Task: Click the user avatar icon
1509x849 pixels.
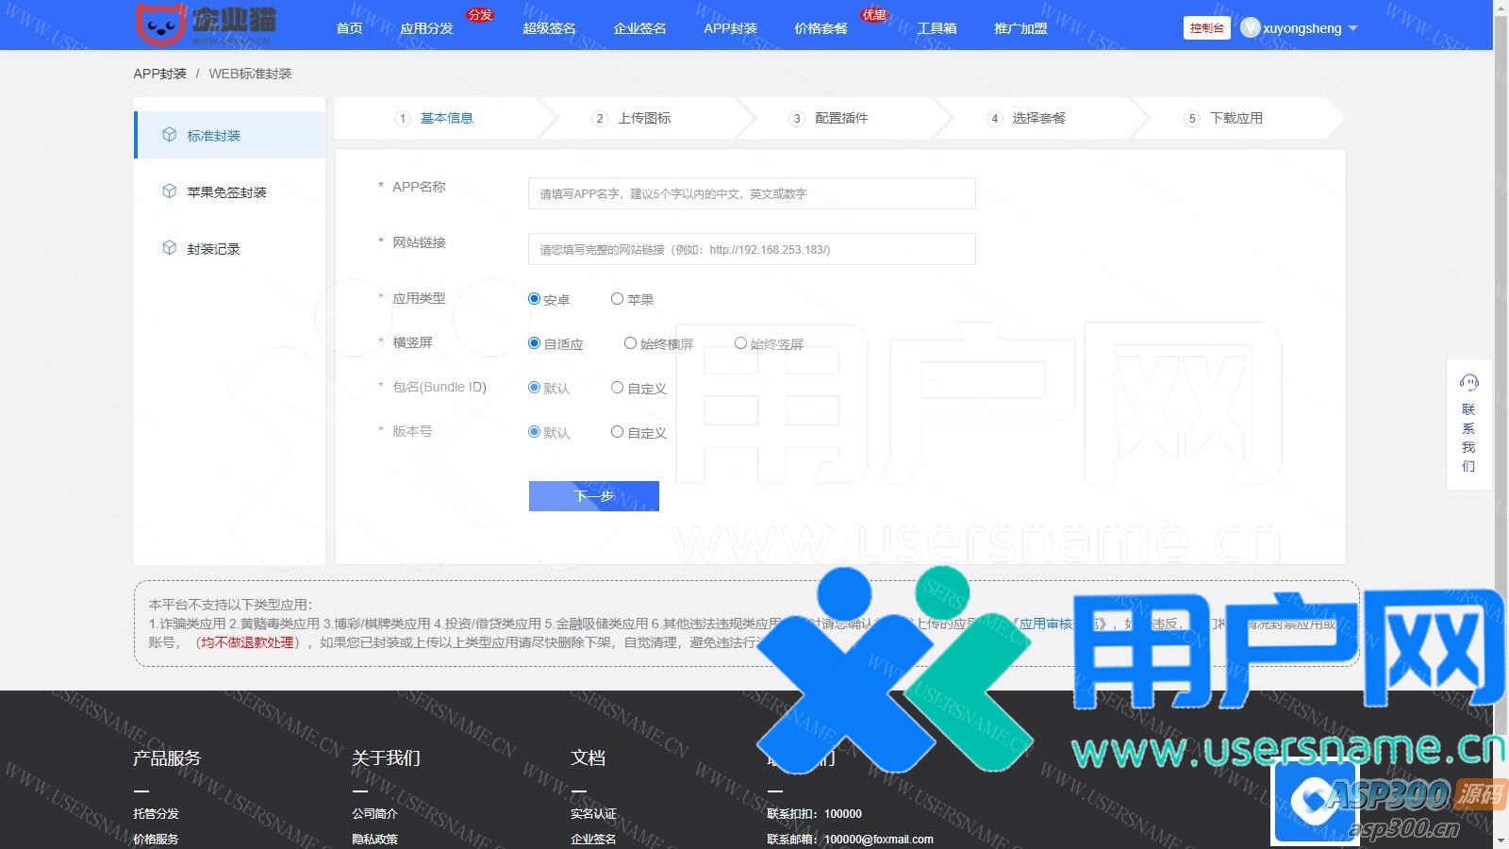Action: click(x=1250, y=28)
